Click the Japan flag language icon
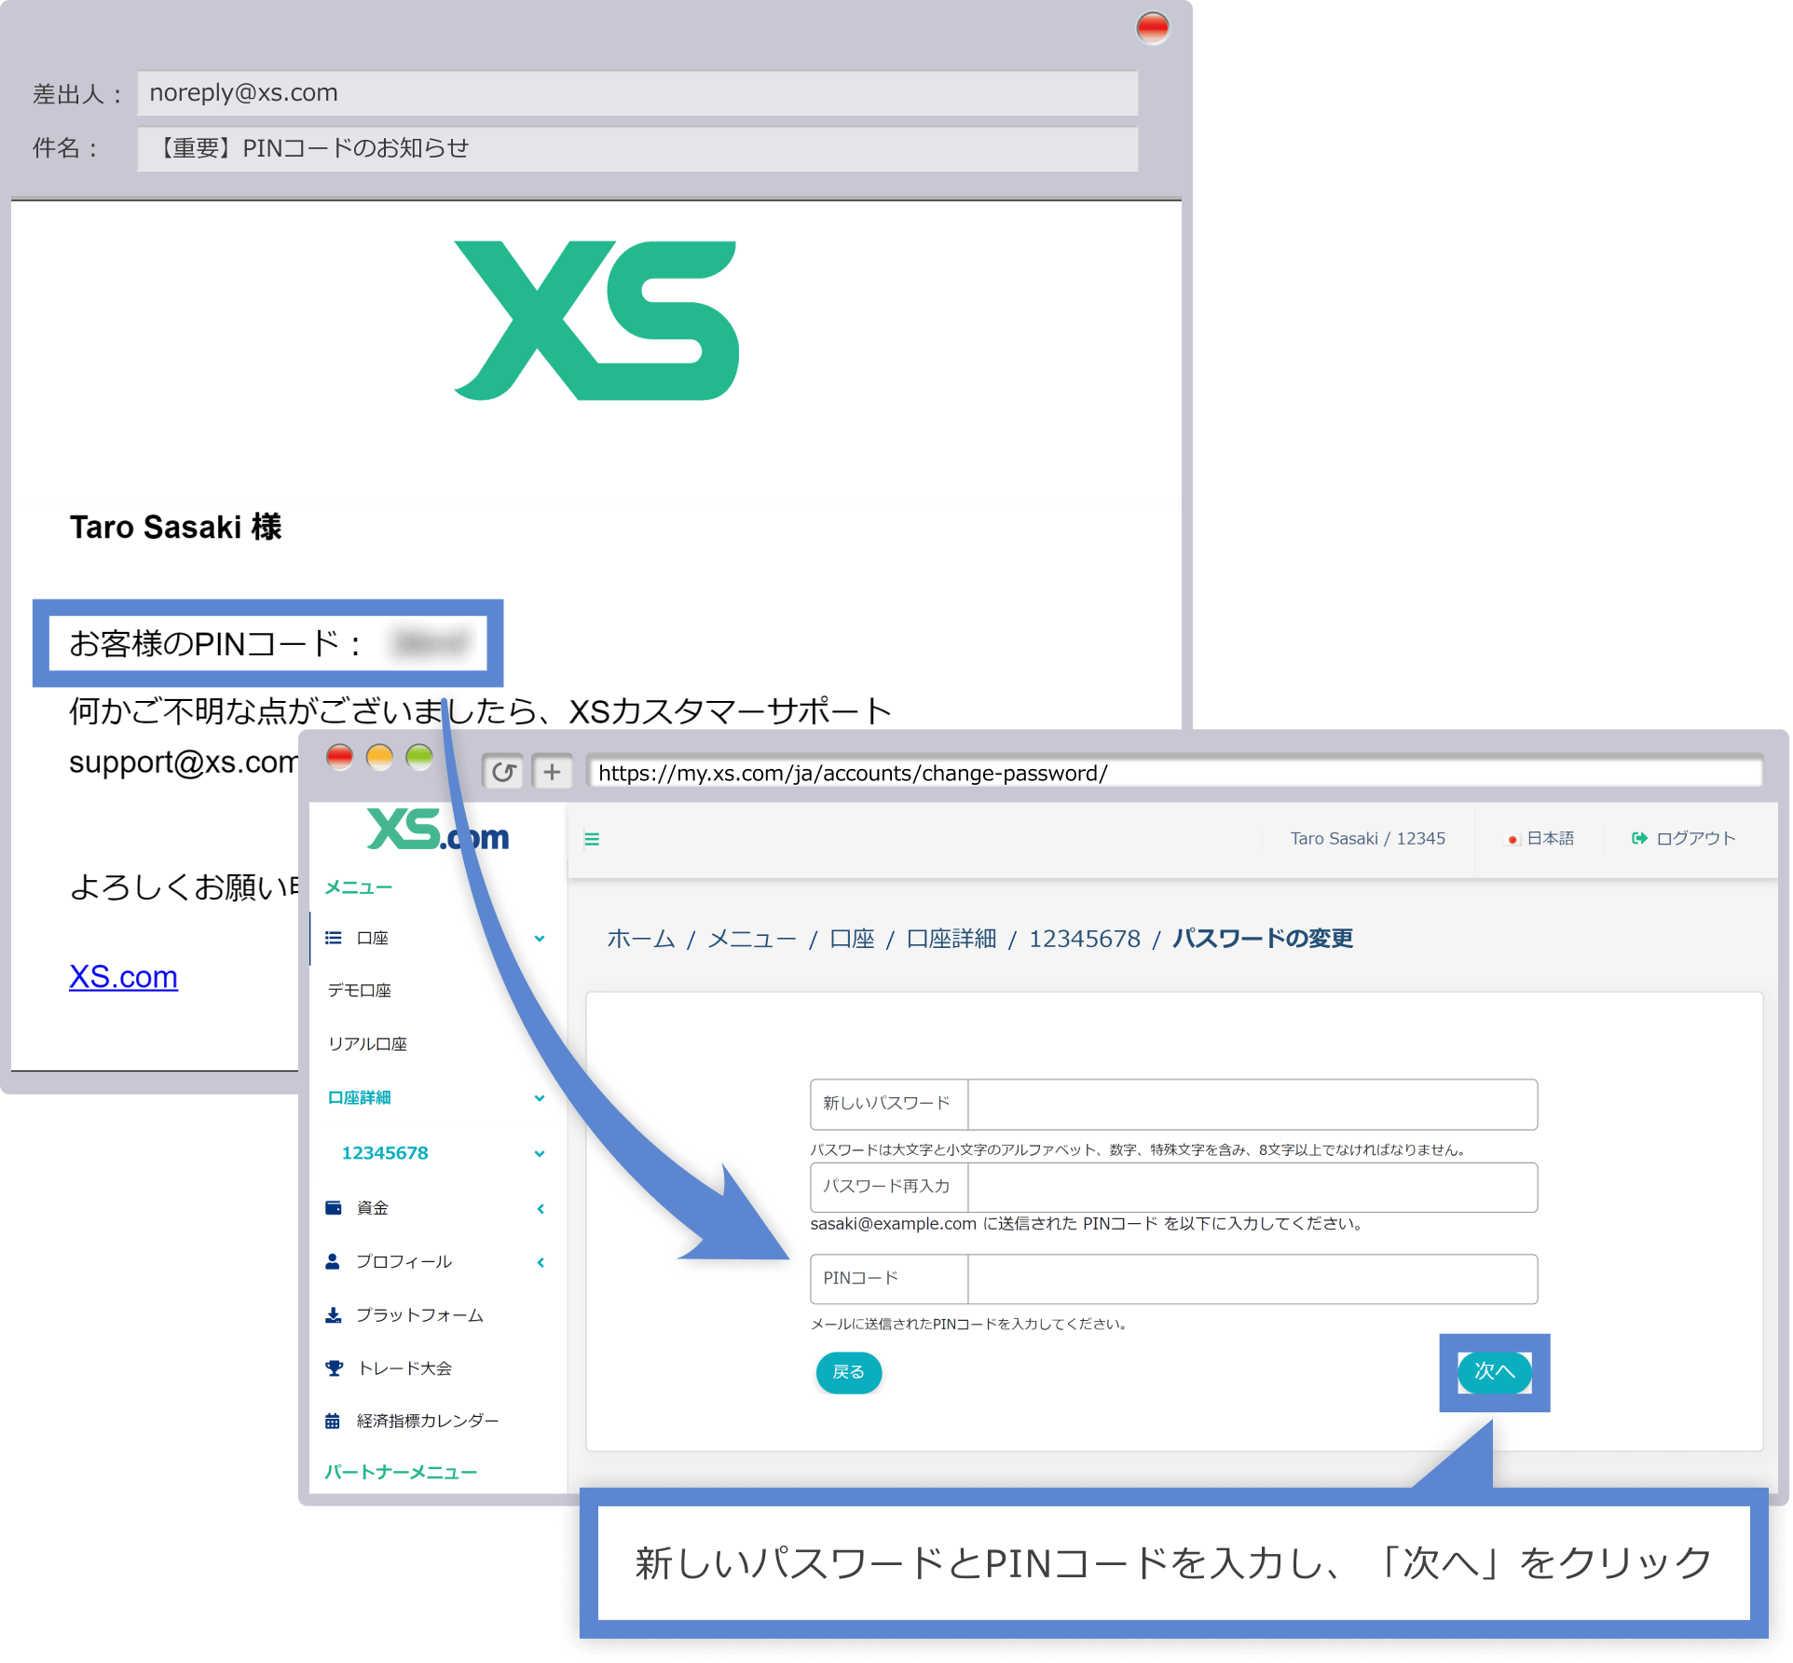This screenshot has height=1663, width=1793. pyautogui.click(x=1513, y=839)
